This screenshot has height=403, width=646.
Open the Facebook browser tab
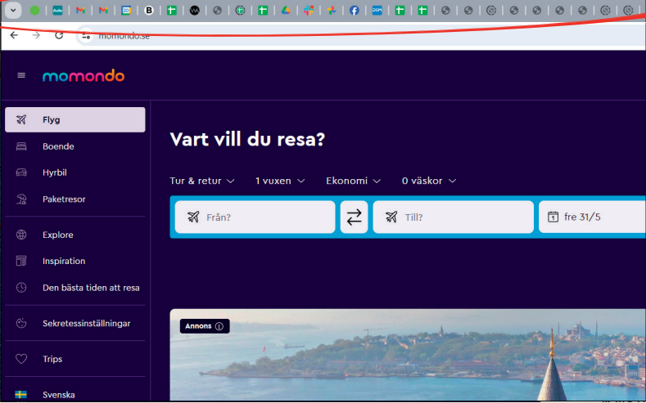(354, 11)
